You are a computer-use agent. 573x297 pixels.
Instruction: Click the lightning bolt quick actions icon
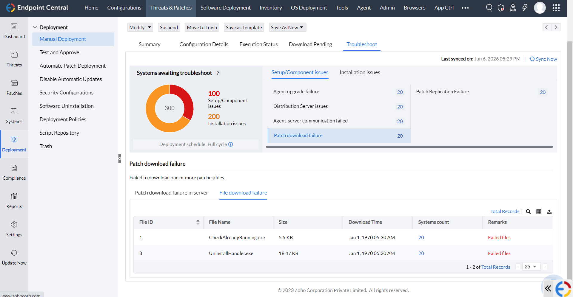pos(525,8)
